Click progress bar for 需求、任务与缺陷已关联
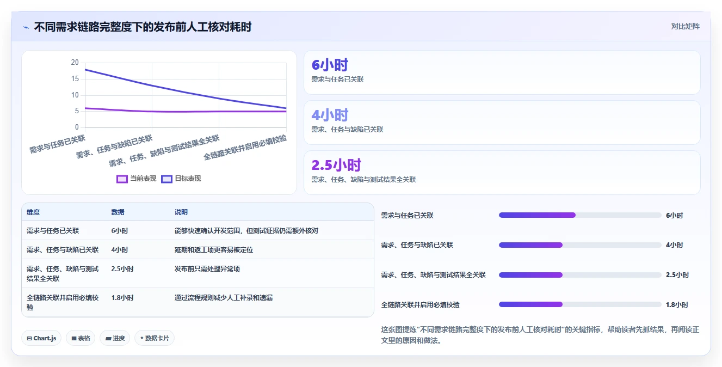Image resolution: width=722 pixels, height=367 pixels. [x=580, y=245]
